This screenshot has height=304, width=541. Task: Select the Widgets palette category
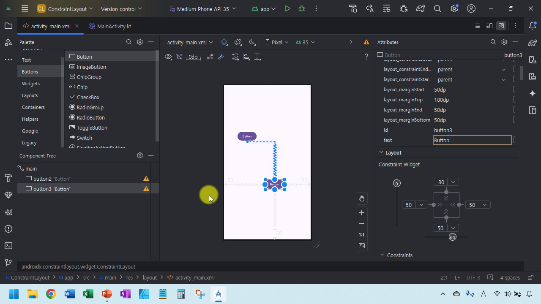[31, 84]
